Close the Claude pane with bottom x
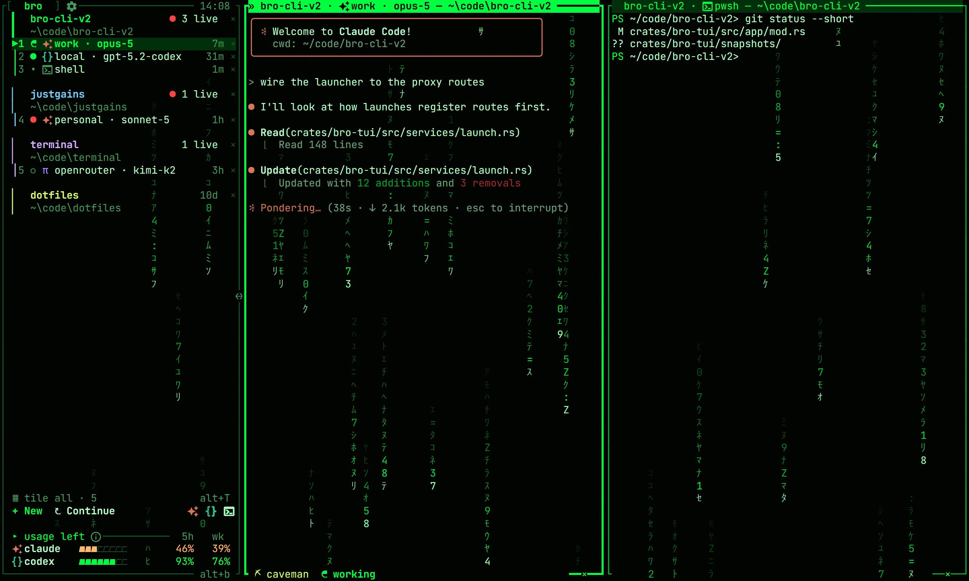 click(584, 574)
